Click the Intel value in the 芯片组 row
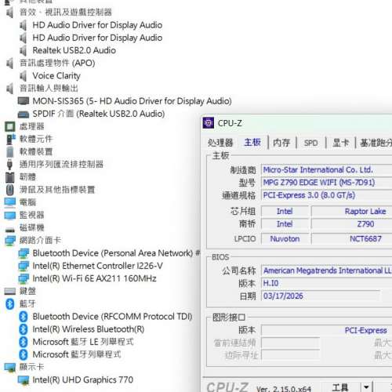This screenshot has height=392, width=392. pyautogui.click(x=285, y=211)
